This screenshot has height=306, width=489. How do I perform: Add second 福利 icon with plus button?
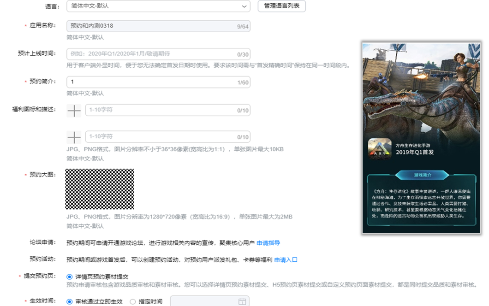[74, 137]
